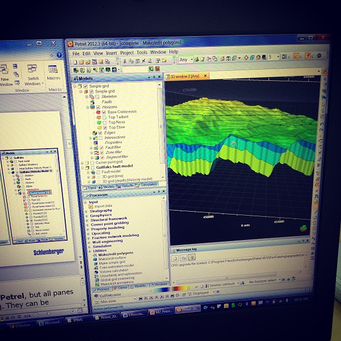Viewport: 341px width, 341px height.
Task: Click the Cut scissors icon
Action: [125, 61]
